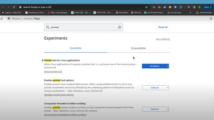This screenshot has width=214, height=120.
Task: Click the home icon in the inner toolbar
Action: [2, 19]
